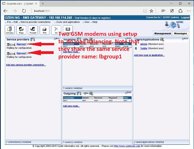
Task: Click Add new service provider connection
Action: [26, 65]
